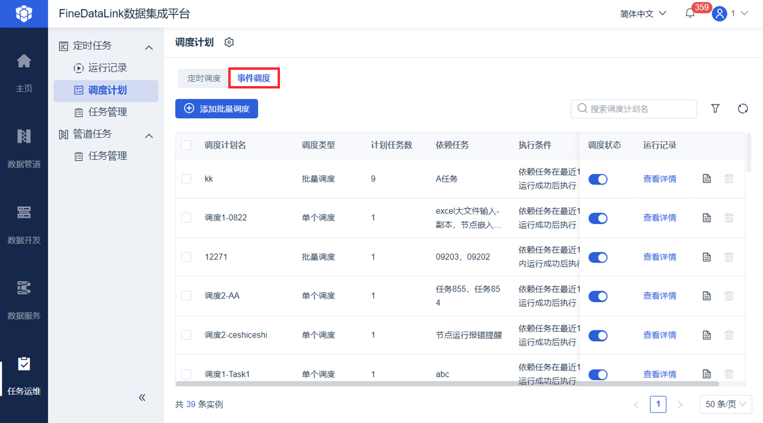The width and height of the screenshot is (763, 423).
Task: Click the refresh icon
Action: (x=743, y=108)
